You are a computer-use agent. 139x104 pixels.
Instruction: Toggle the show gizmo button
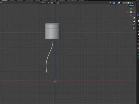114,3
